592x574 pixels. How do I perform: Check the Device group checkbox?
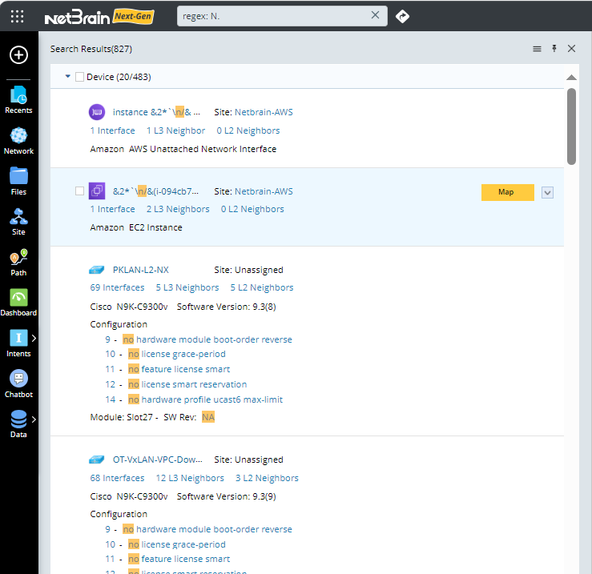(79, 77)
